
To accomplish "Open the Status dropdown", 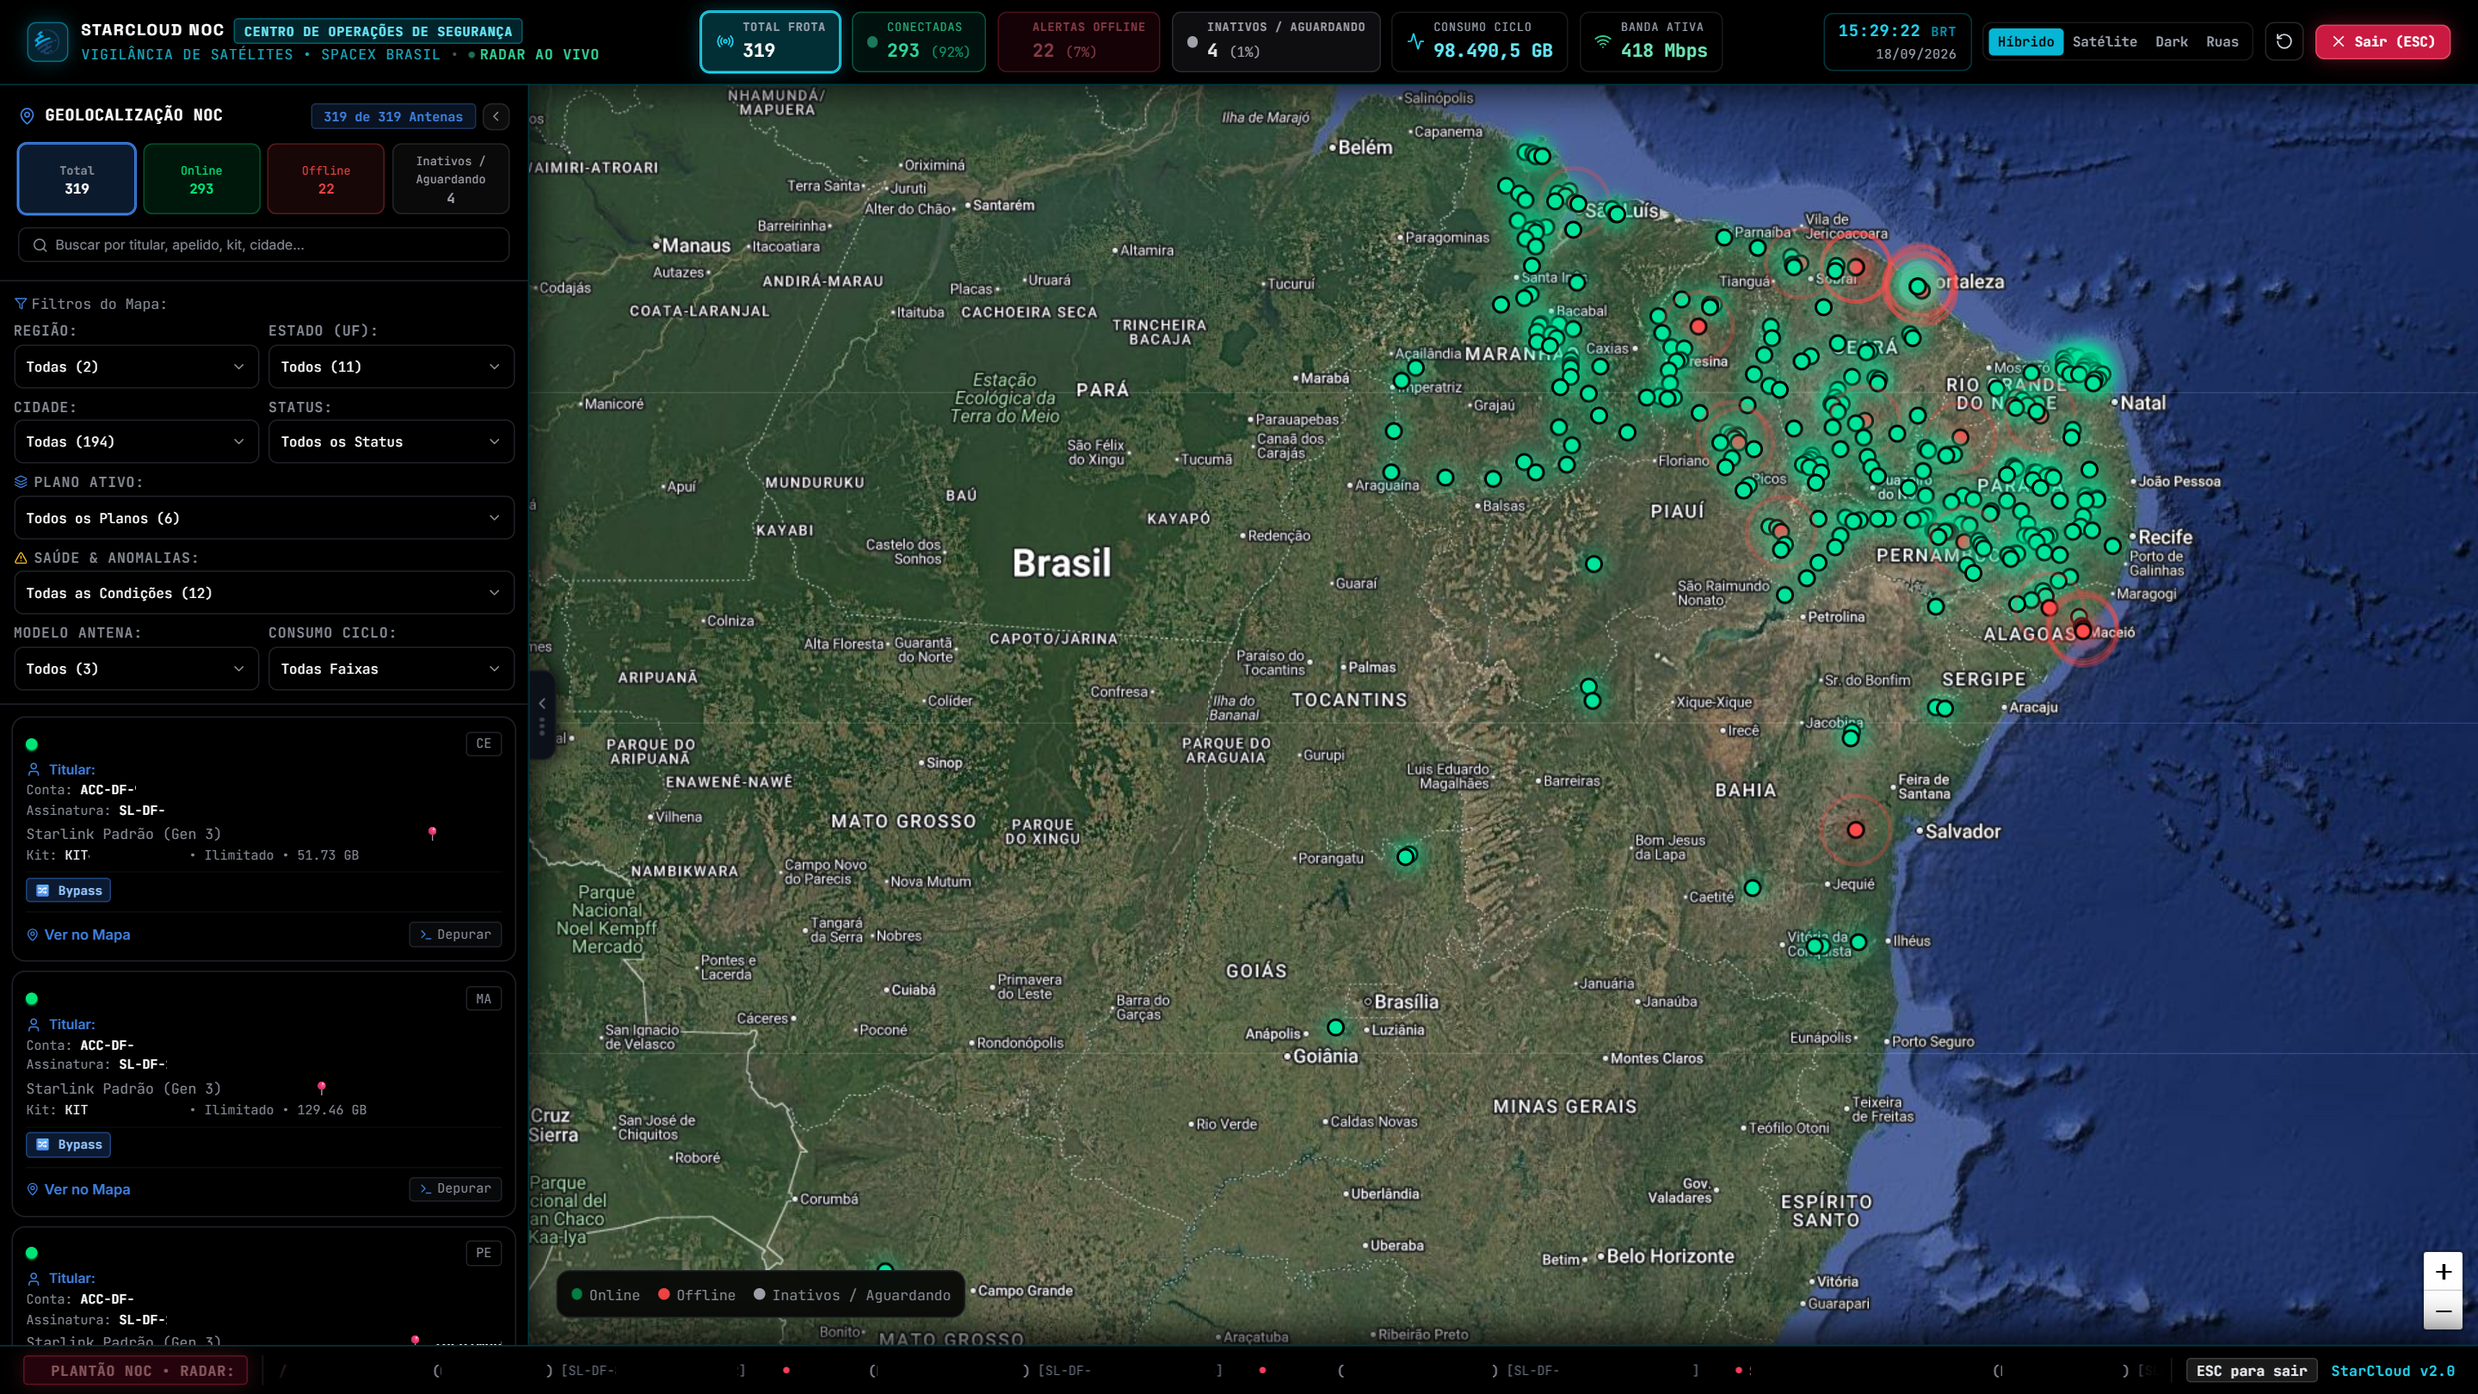I will coord(391,441).
